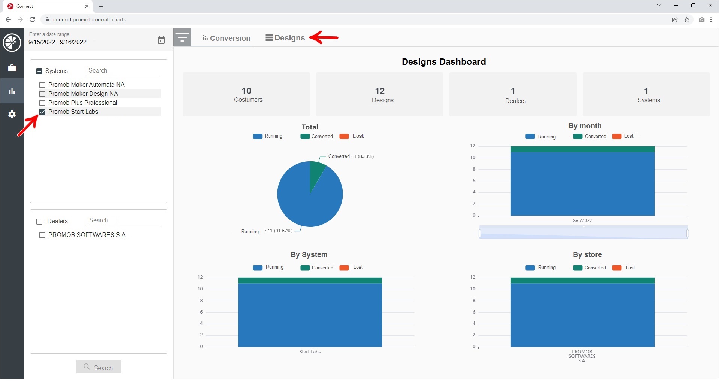Toggle the Systems select-all checkbox
The width and height of the screenshot is (719, 381).
pyautogui.click(x=39, y=71)
